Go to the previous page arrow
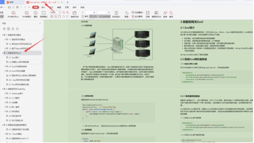This screenshot has width=254, height=143. point(83,12)
